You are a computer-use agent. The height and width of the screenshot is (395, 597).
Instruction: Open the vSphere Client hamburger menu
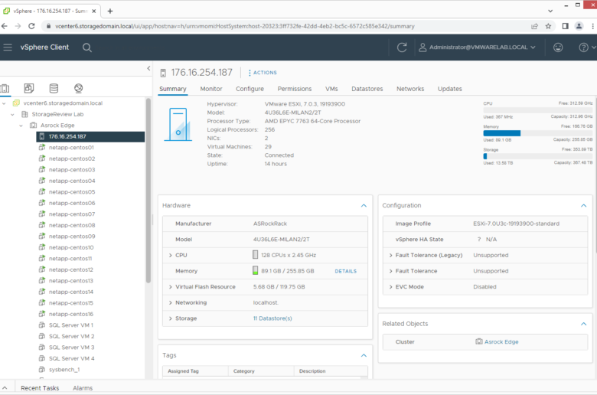[8, 47]
